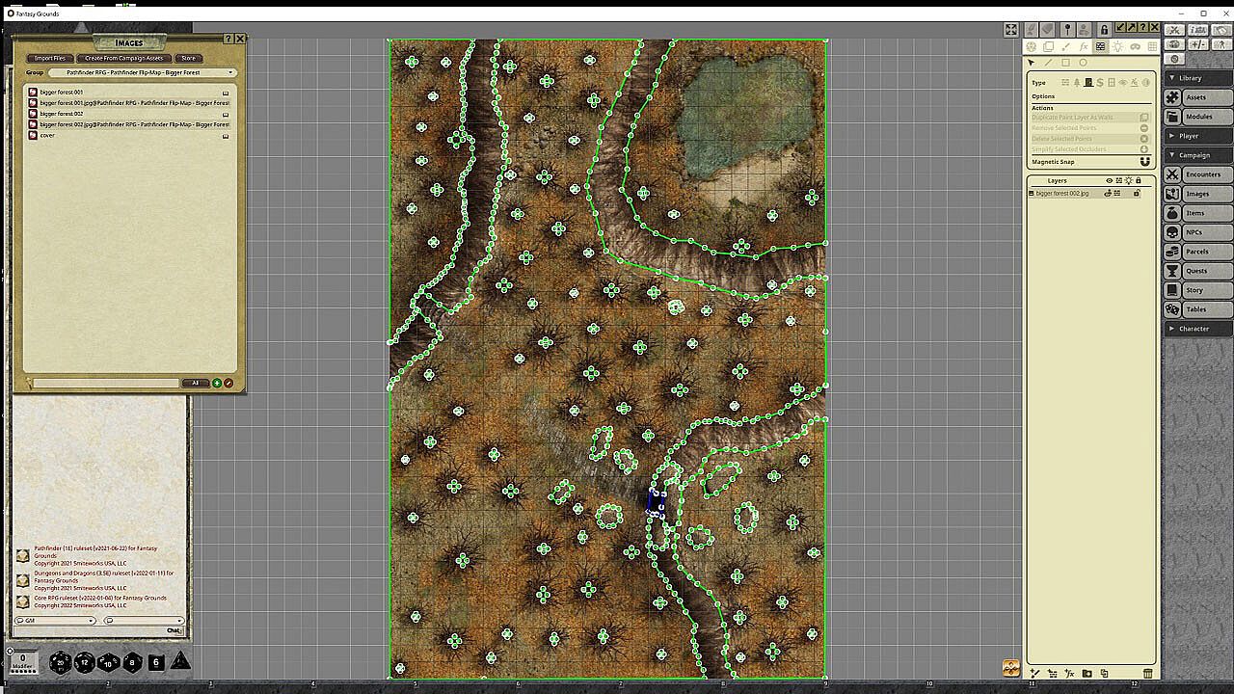Image resolution: width=1234 pixels, height=694 pixels.
Task: Select the door occluder type icon
Action: tap(1088, 82)
